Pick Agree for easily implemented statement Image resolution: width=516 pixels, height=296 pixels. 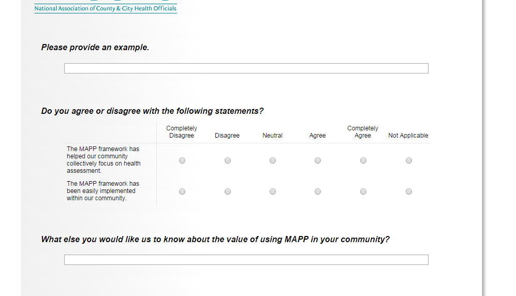point(318,191)
